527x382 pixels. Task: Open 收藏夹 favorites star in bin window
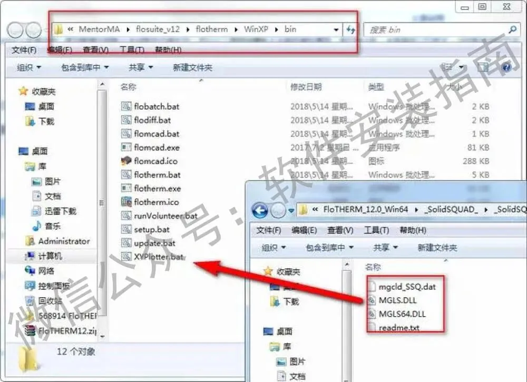tap(23, 91)
